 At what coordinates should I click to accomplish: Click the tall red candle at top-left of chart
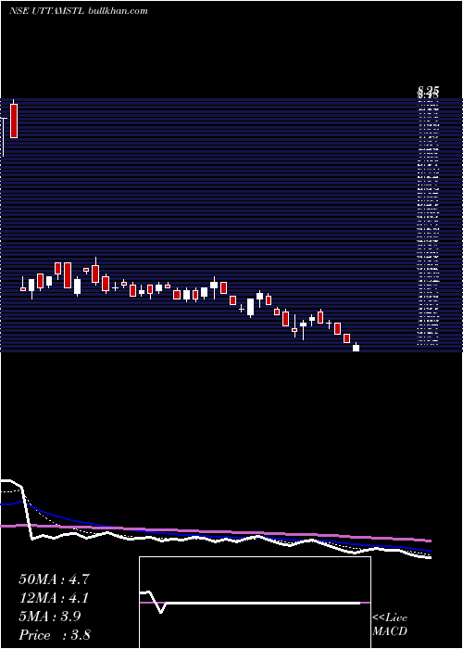[x=14, y=120]
